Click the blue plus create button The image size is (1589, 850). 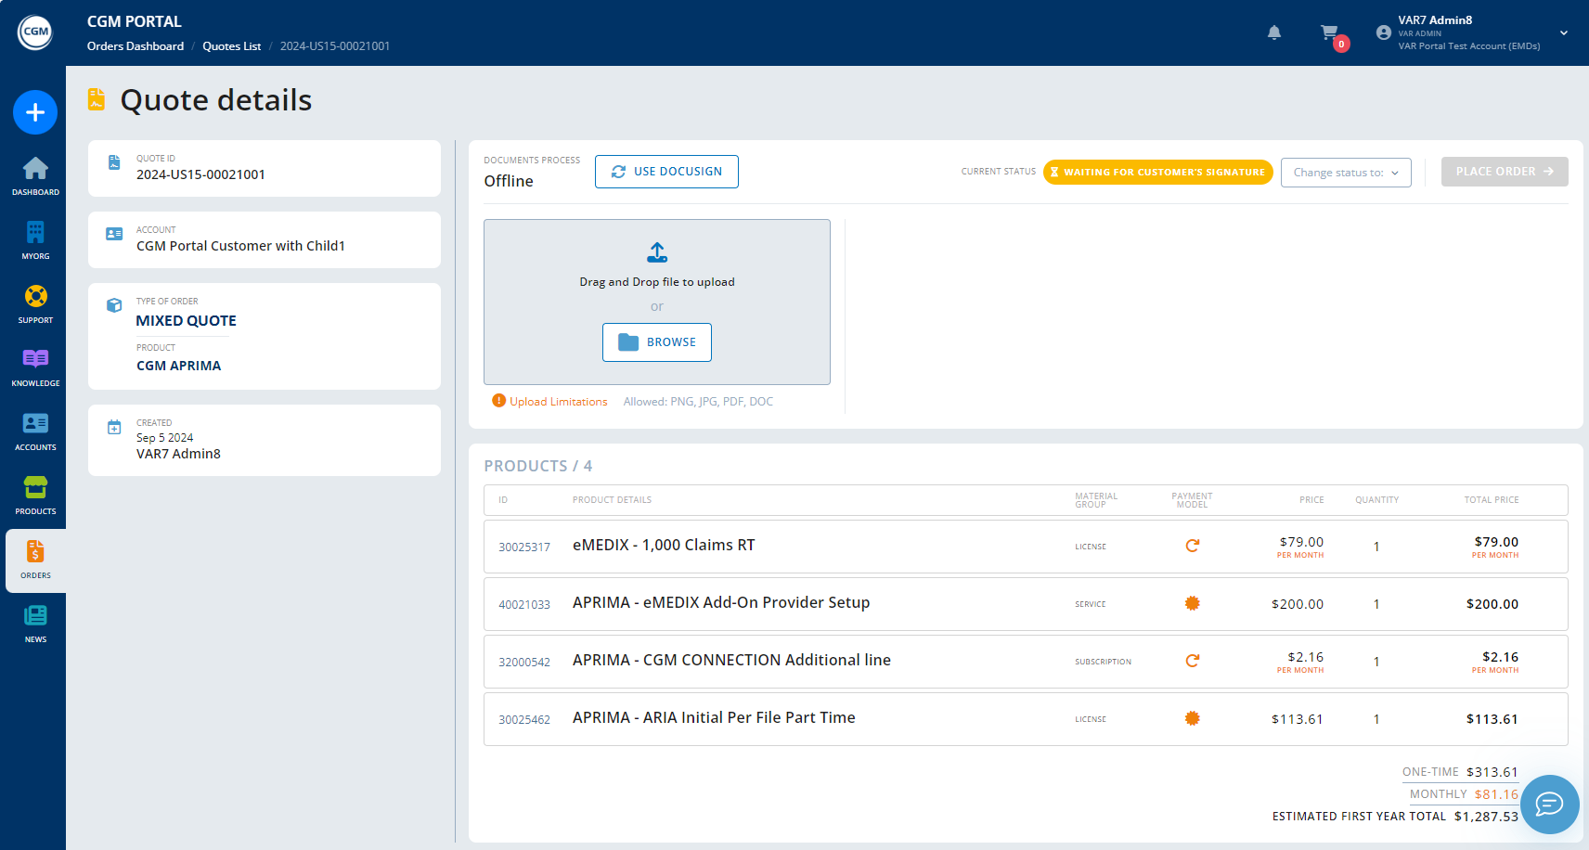pyautogui.click(x=35, y=112)
